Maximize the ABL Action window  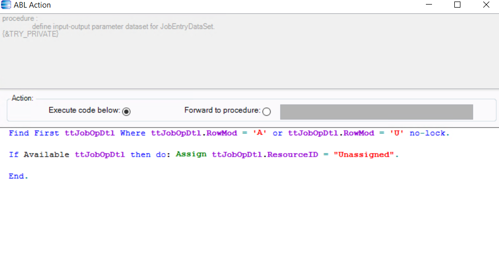pos(457,5)
